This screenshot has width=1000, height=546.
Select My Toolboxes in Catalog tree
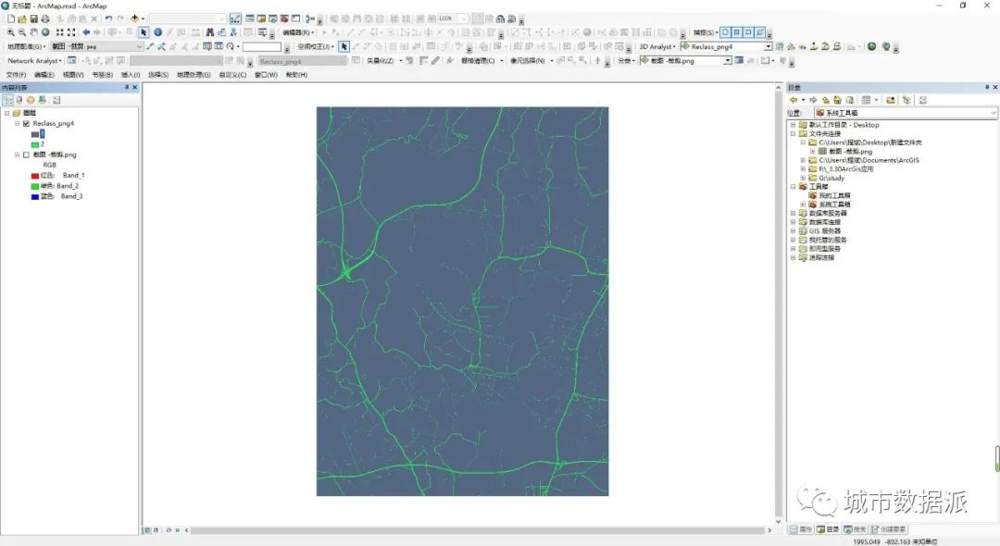(x=834, y=195)
